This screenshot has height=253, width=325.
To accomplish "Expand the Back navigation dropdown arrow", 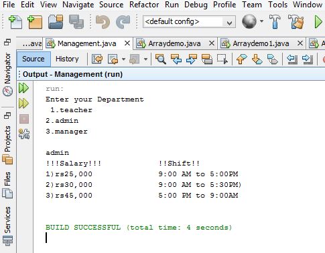I will pyautogui.click(x=123, y=59).
